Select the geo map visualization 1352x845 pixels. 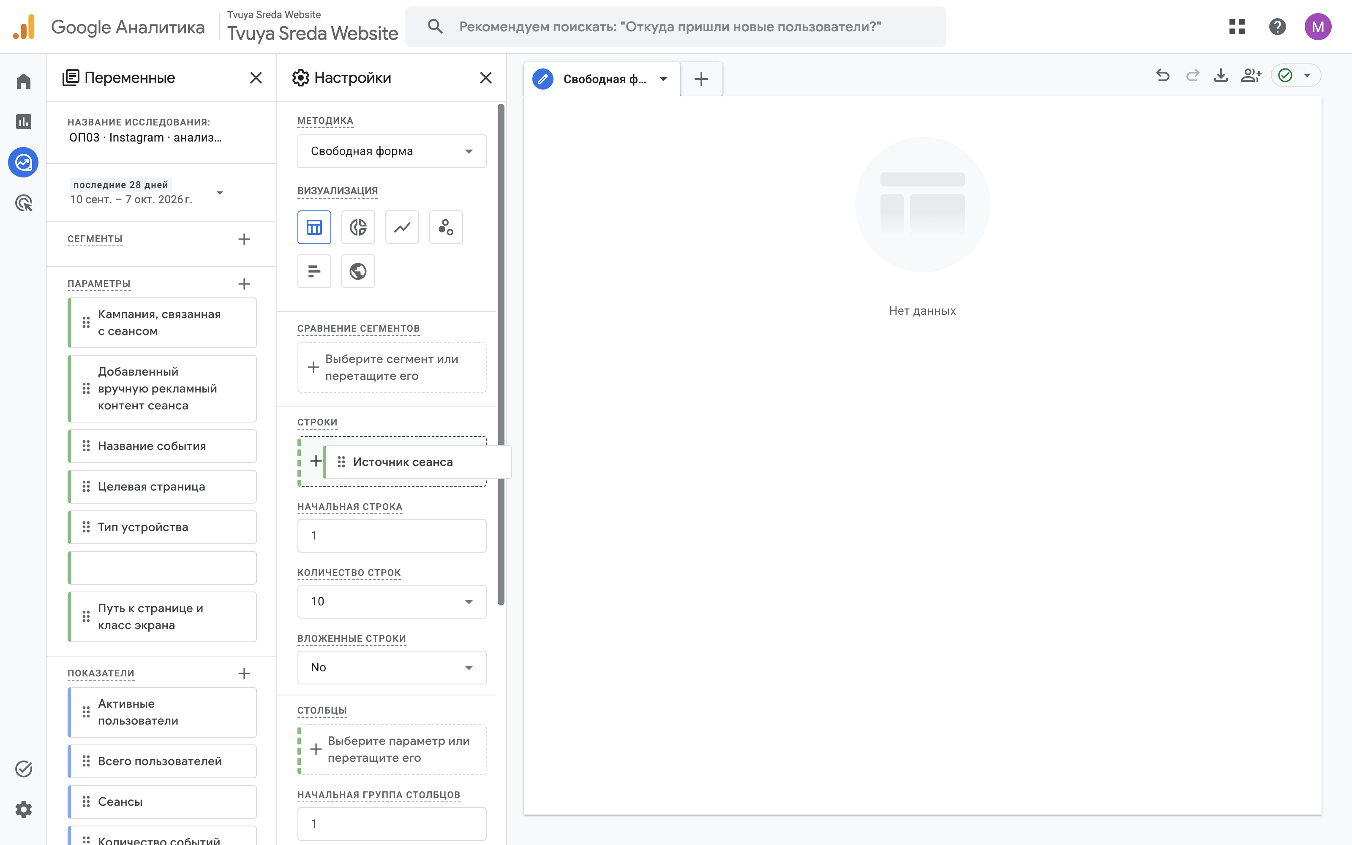[358, 272]
